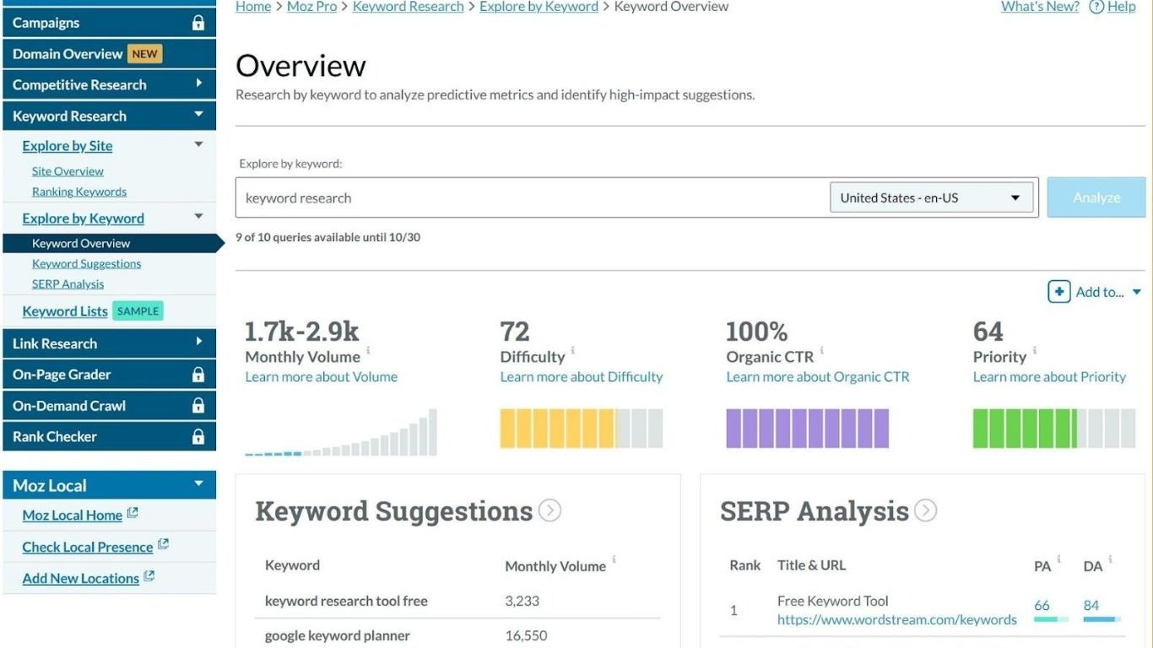
Task: Open Keyword Lists in sidebar
Action: 65,311
